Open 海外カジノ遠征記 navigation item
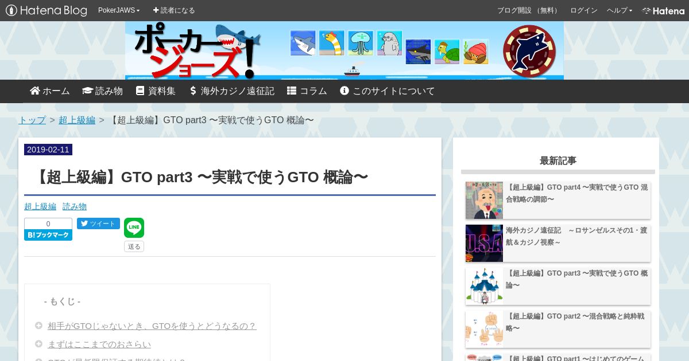This screenshot has height=361, width=689. pos(232,91)
